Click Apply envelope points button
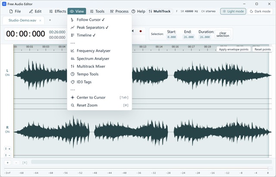This screenshot has width=276, height=177. click(234, 49)
